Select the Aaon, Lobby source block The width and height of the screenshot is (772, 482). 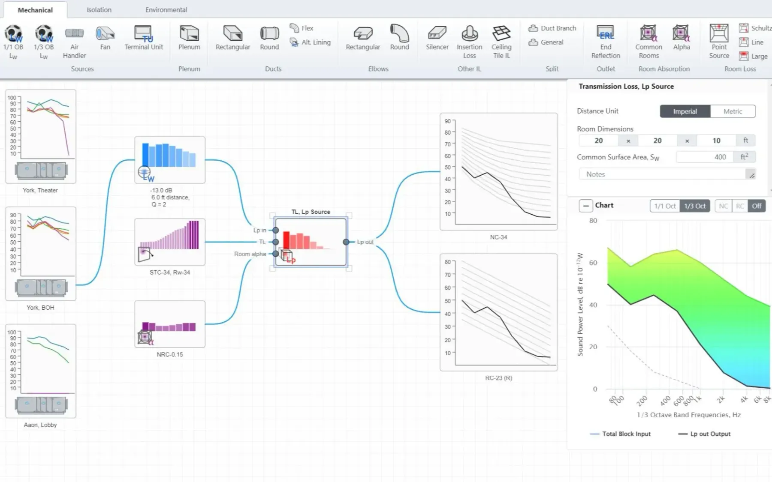[41, 371]
